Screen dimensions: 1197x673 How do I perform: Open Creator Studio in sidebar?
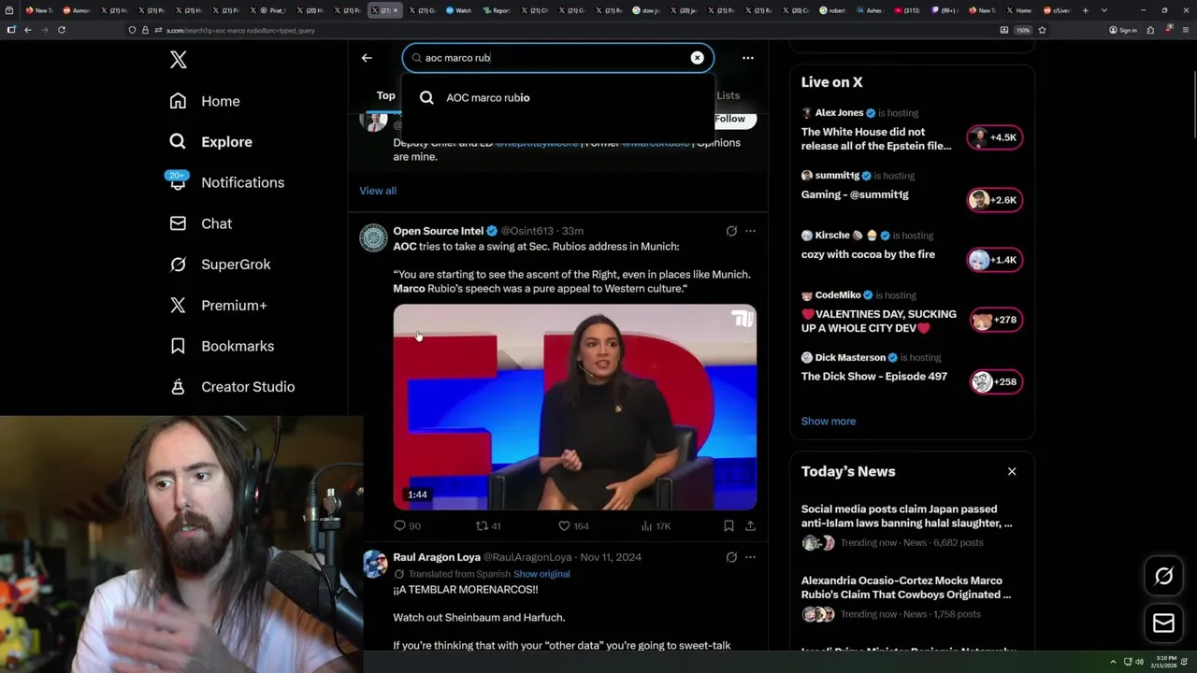pos(232,387)
